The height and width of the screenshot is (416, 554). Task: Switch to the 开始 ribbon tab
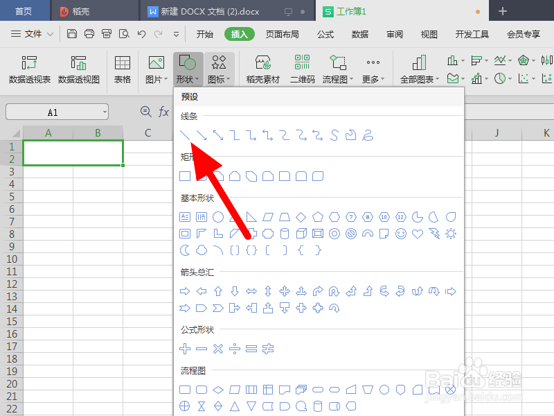pos(205,34)
